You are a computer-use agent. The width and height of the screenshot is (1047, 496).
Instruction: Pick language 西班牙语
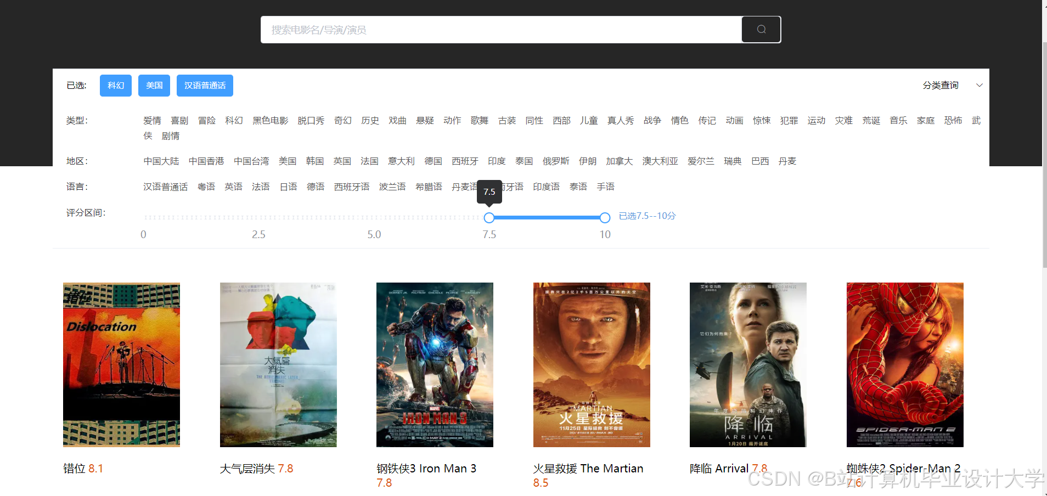point(352,187)
